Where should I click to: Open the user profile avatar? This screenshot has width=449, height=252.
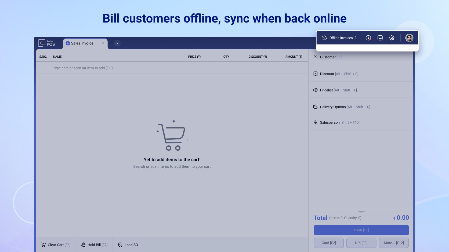point(409,38)
